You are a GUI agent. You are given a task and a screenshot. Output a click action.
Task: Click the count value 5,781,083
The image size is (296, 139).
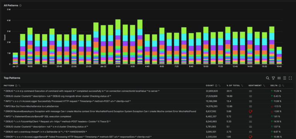(211, 127)
